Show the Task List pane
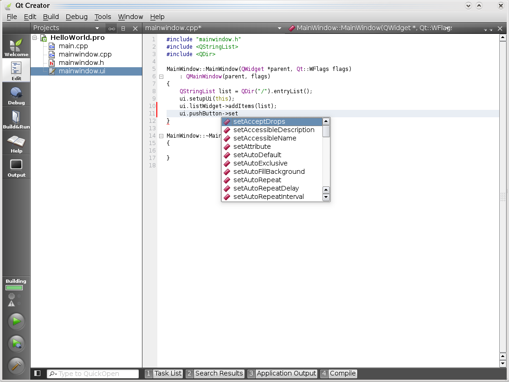 click(x=164, y=374)
